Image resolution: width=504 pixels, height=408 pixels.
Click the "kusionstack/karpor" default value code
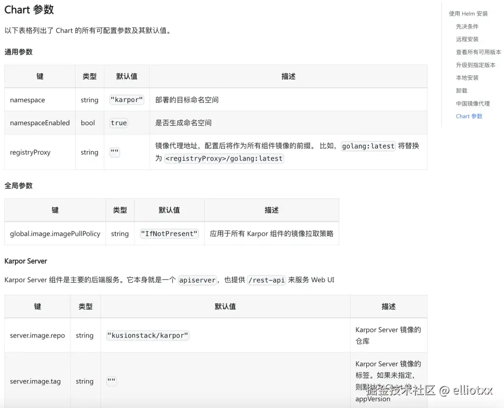(148, 335)
